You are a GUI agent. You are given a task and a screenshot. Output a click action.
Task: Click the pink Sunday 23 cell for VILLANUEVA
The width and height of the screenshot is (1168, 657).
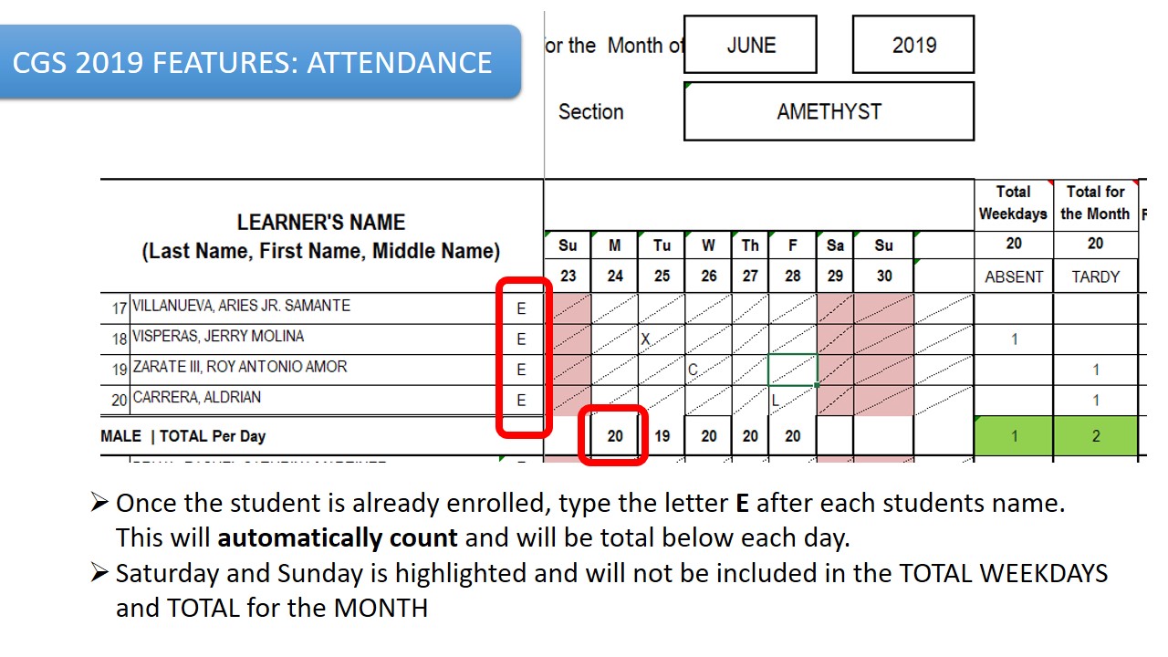pos(568,308)
